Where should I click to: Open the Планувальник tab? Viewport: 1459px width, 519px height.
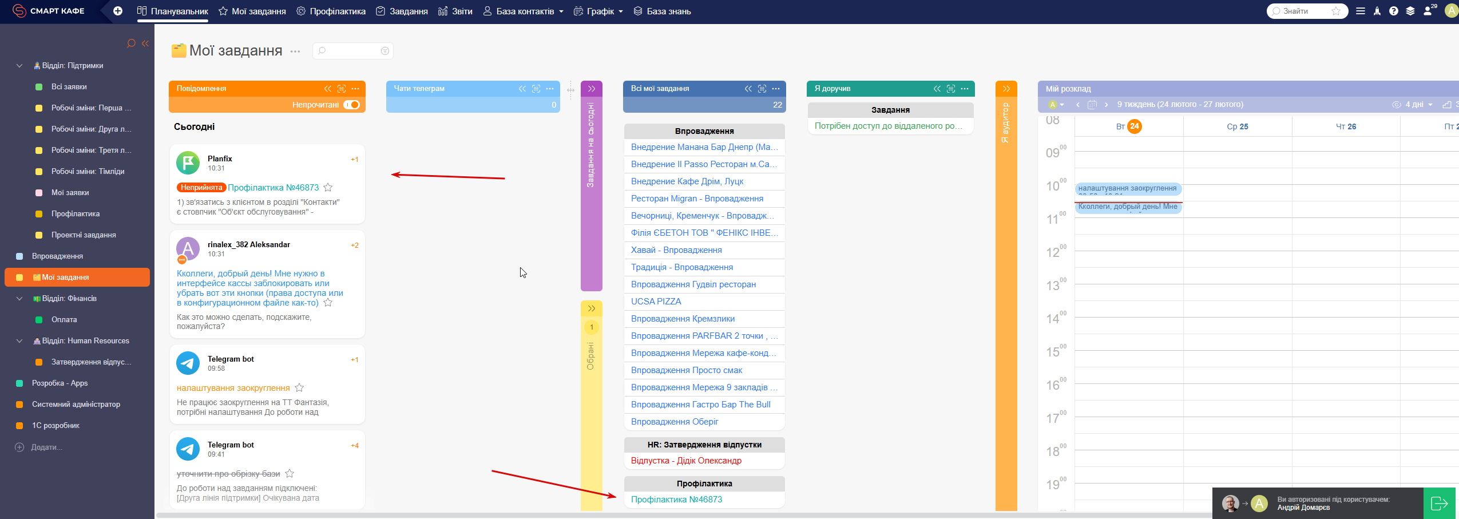coord(173,11)
